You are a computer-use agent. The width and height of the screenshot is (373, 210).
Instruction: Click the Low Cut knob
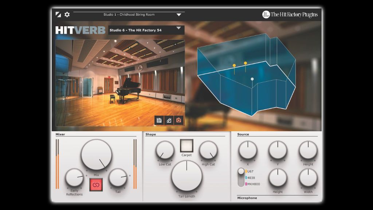(165, 150)
